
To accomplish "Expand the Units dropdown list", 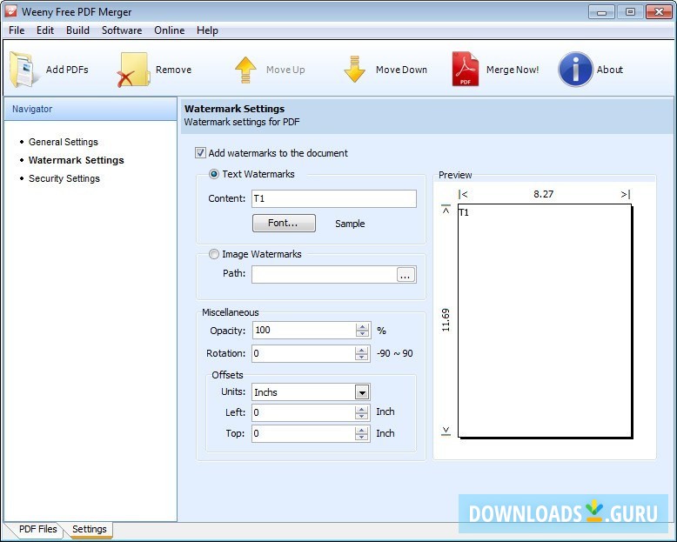I will 362,392.
